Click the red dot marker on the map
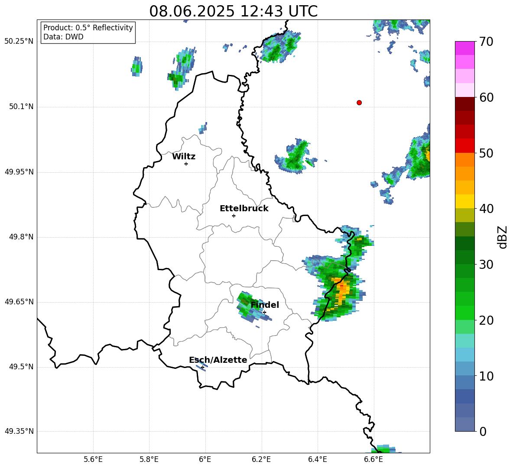 click(359, 103)
